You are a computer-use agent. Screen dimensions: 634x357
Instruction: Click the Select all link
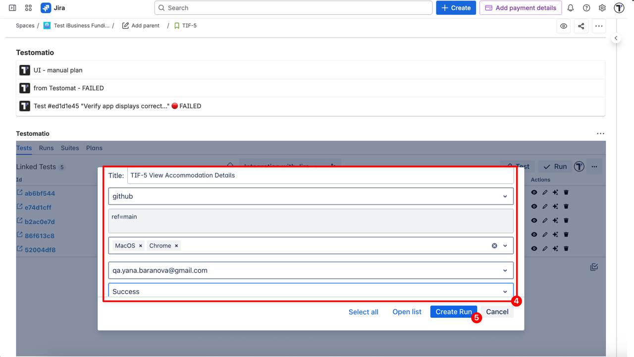(363, 312)
